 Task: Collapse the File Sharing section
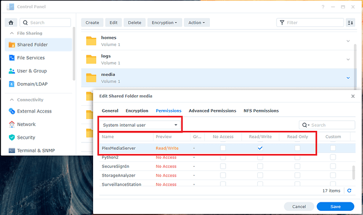tap(12, 33)
